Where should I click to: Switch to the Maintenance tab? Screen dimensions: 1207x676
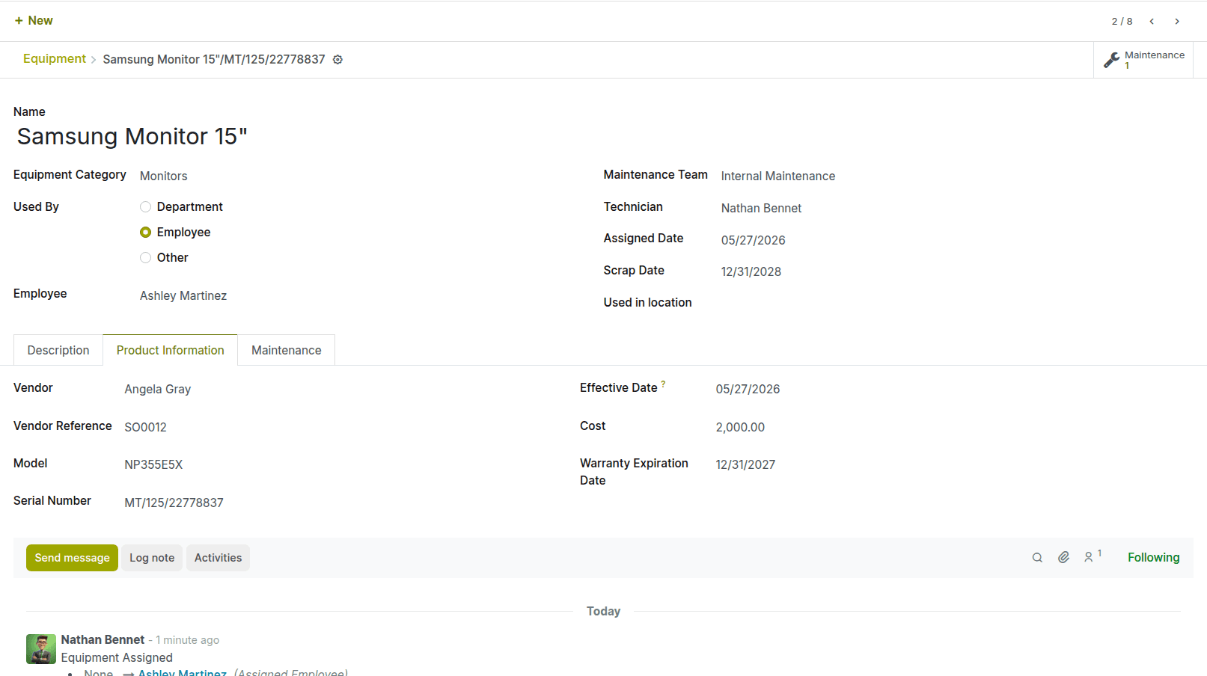coord(286,351)
